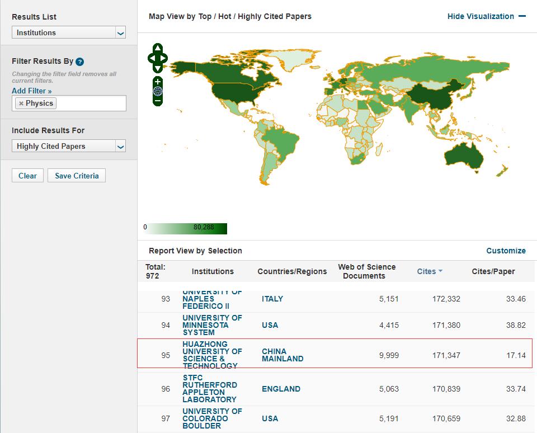Open the Customize report link

(506, 251)
